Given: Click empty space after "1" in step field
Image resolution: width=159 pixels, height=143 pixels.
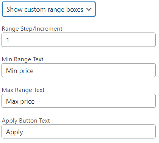Looking at the screenshot, I should [x=82, y=40].
